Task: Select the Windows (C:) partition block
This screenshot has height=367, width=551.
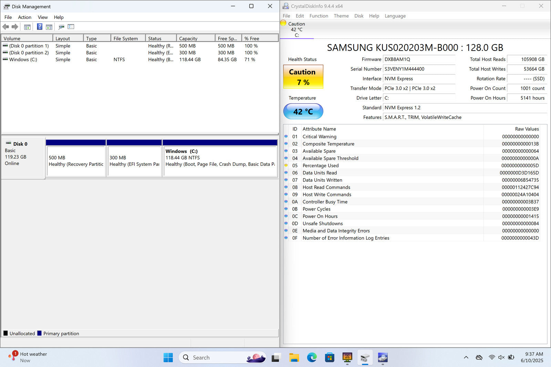Action: 220,161
